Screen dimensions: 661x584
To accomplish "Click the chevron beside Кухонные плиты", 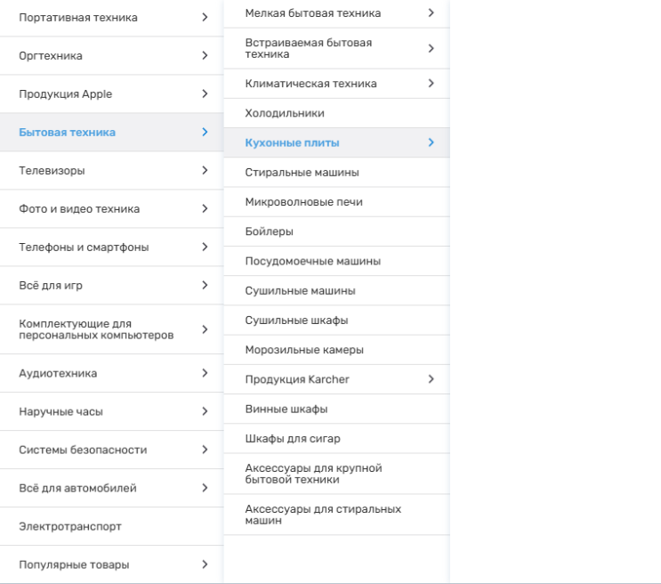I will [x=431, y=142].
